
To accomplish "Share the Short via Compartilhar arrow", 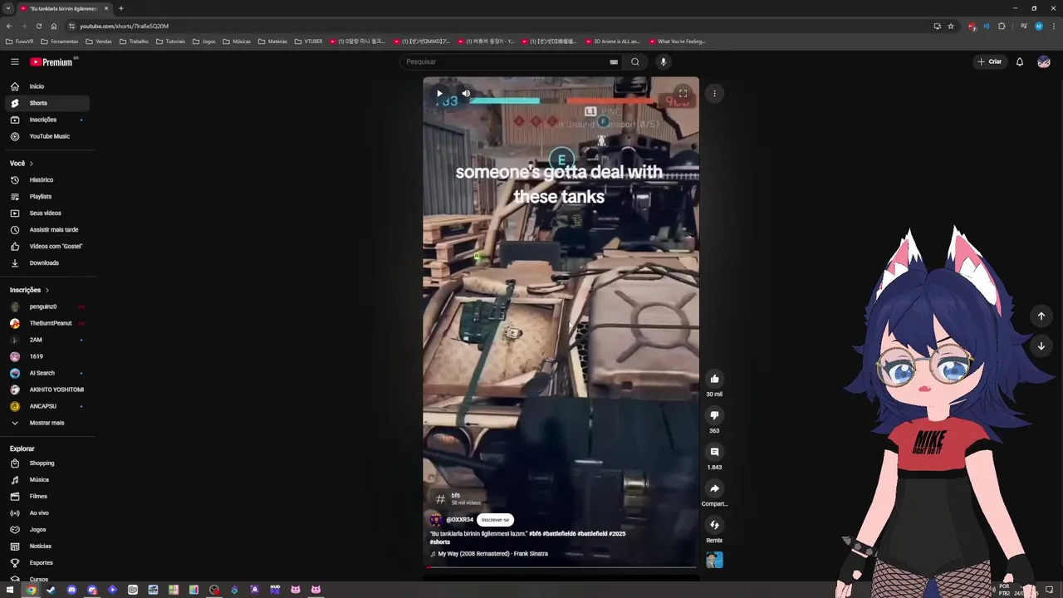I will tap(714, 488).
